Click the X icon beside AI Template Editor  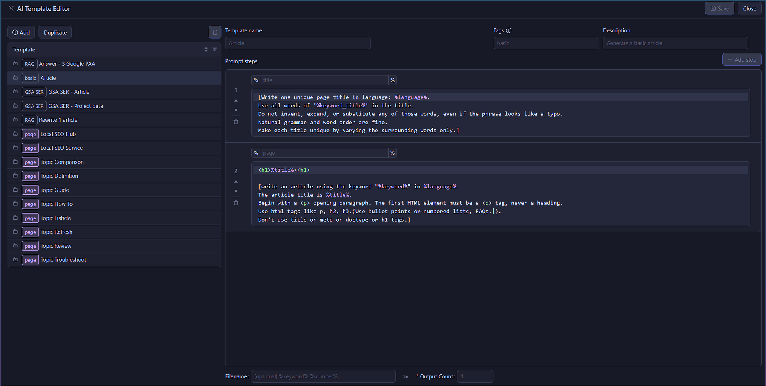pos(11,8)
